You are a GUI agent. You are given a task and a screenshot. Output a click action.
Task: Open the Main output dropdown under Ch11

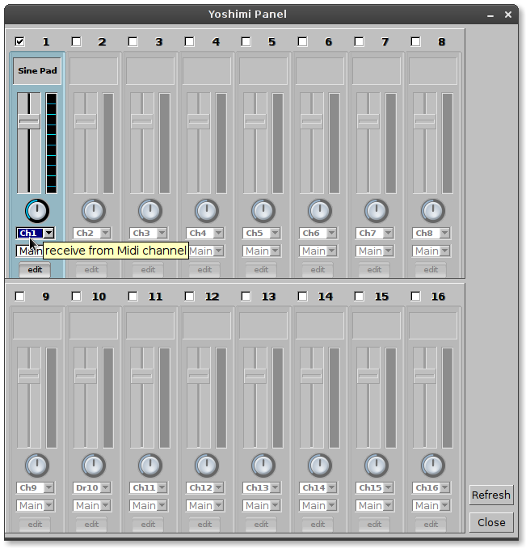(x=149, y=505)
